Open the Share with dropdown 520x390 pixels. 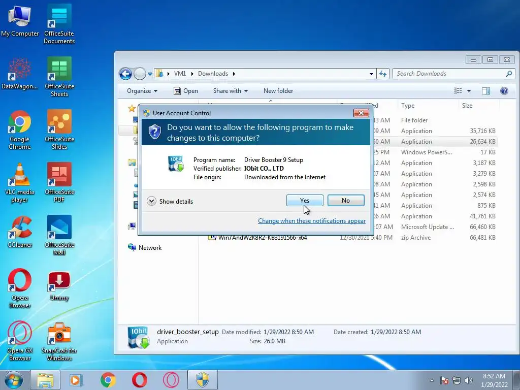[x=231, y=91]
